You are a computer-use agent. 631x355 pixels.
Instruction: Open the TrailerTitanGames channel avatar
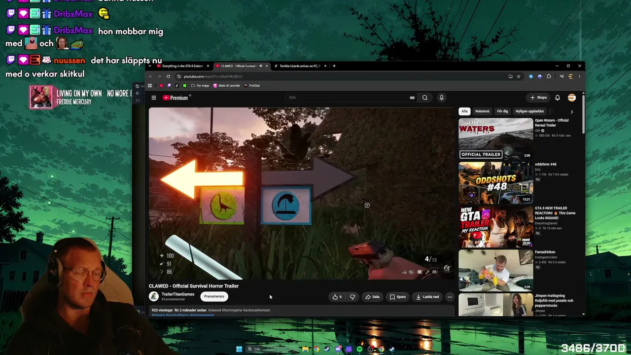click(154, 296)
